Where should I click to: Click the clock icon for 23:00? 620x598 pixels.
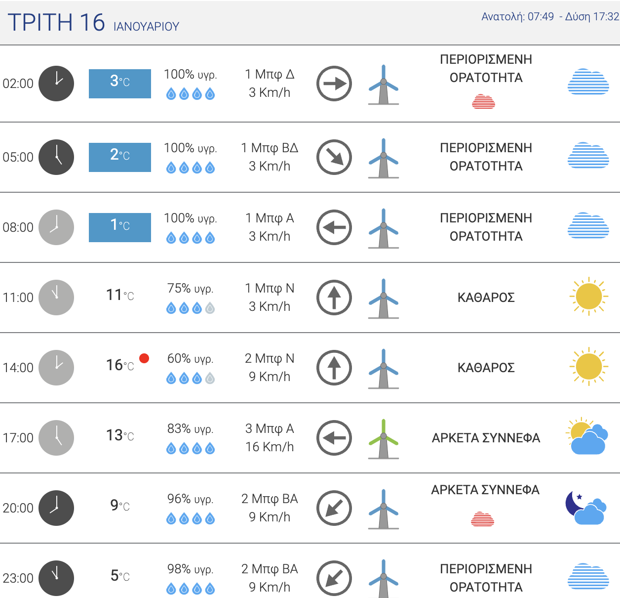(56, 578)
